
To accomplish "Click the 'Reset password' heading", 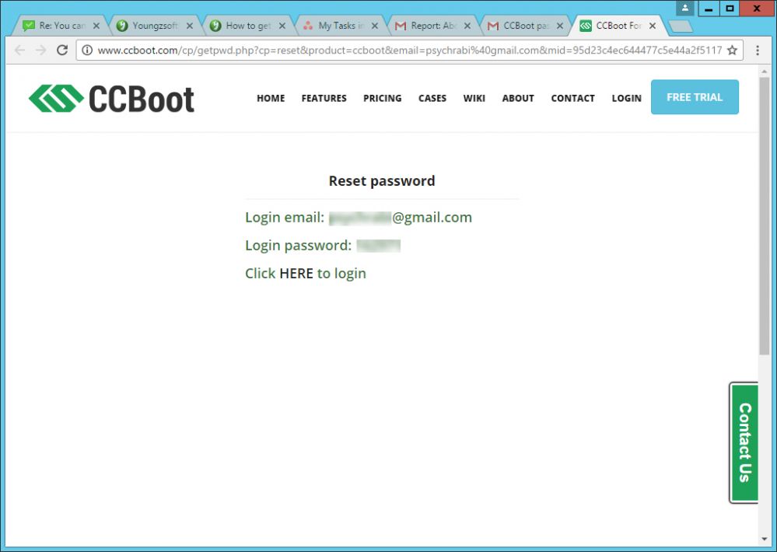I will tap(382, 181).
